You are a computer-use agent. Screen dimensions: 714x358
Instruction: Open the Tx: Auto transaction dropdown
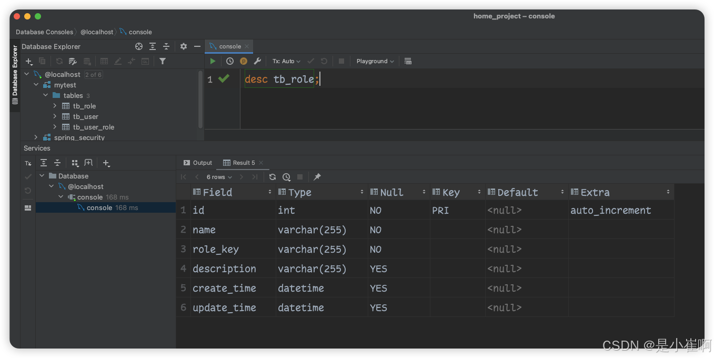tap(286, 61)
